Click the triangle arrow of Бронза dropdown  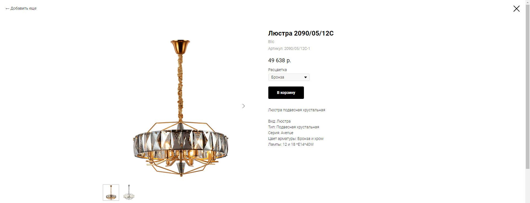[x=306, y=77]
